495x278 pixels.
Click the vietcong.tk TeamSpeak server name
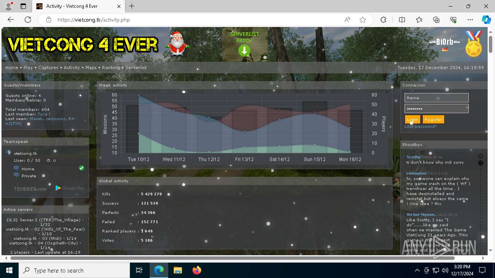click(26, 153)
